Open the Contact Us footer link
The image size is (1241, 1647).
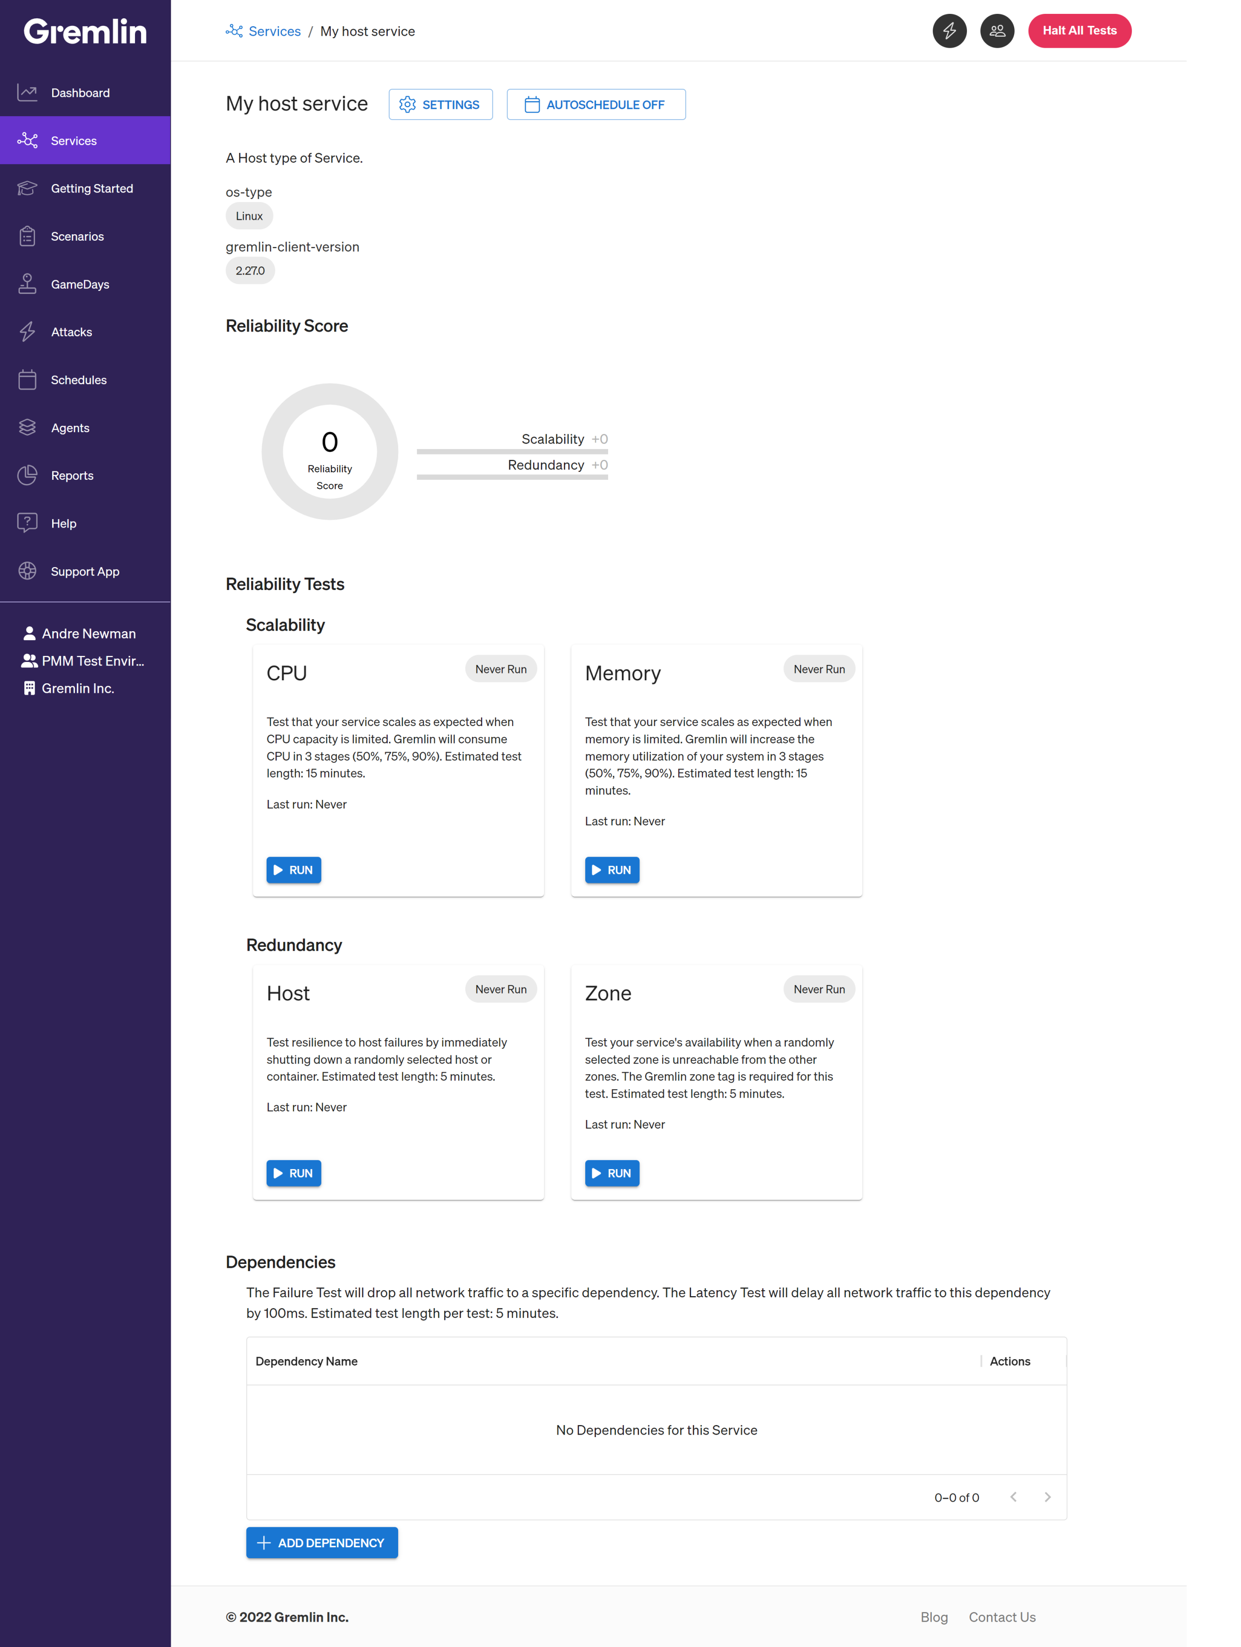1002,1616
